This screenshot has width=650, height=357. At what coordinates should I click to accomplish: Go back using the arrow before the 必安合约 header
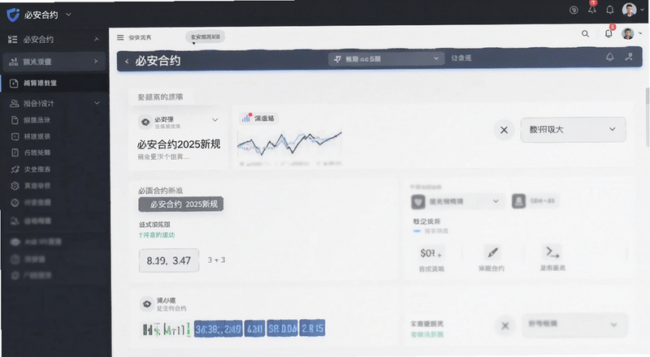127,62
